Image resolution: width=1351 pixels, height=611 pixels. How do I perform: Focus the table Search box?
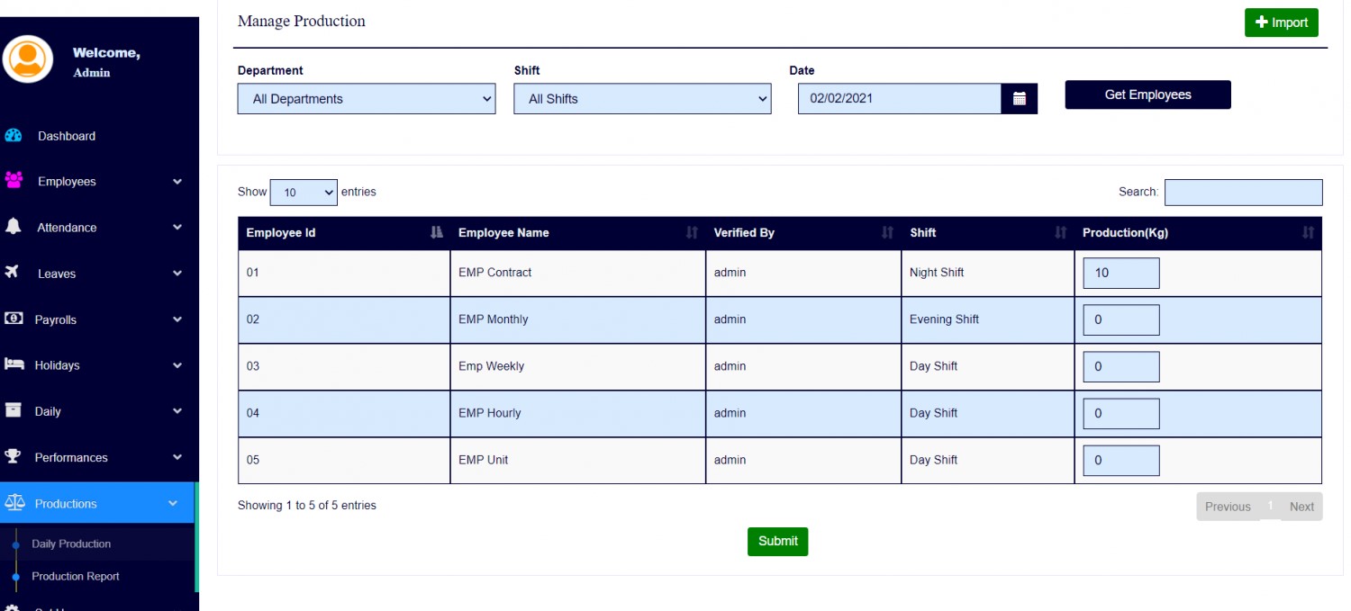click(1243, 192)
